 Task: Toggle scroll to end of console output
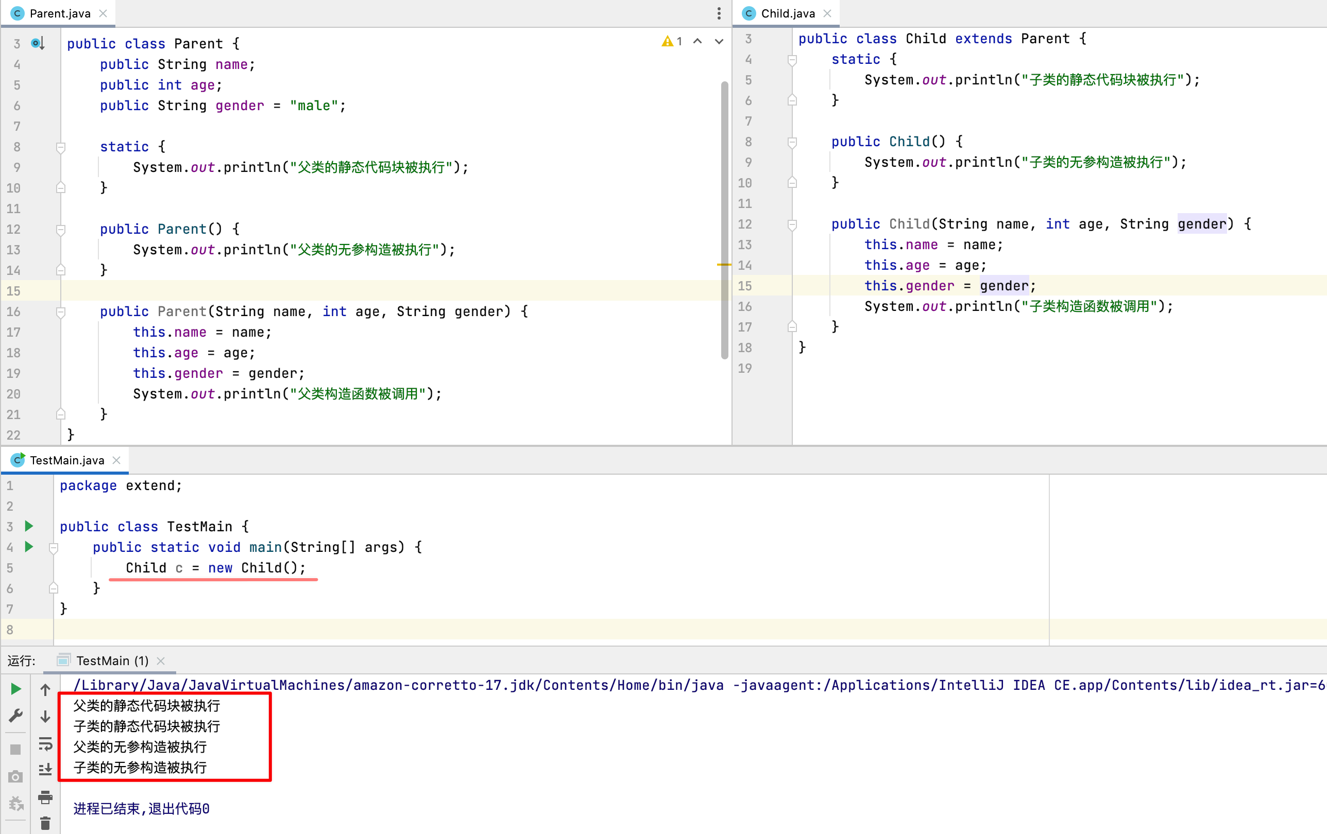45,770
